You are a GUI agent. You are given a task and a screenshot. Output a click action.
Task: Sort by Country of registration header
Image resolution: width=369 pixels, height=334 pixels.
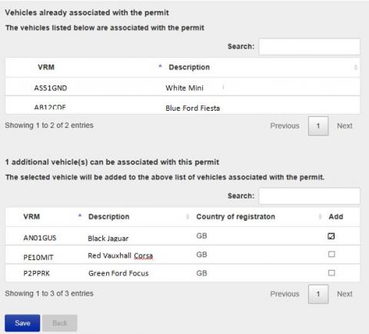(x=235, y=216)
